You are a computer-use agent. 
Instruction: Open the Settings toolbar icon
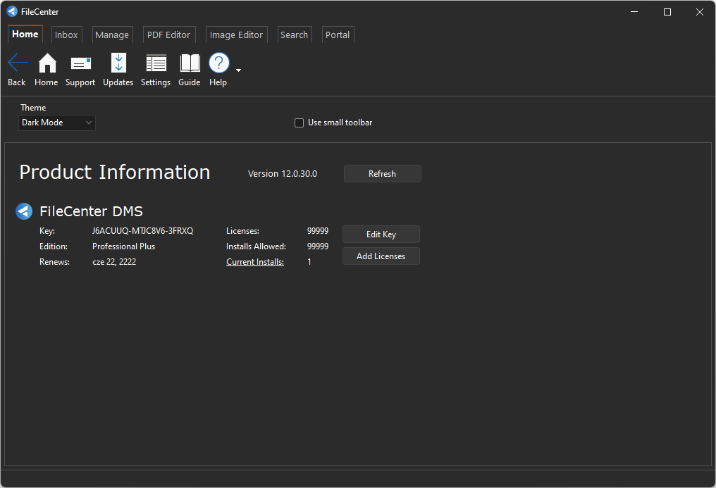tap(156, 63)
